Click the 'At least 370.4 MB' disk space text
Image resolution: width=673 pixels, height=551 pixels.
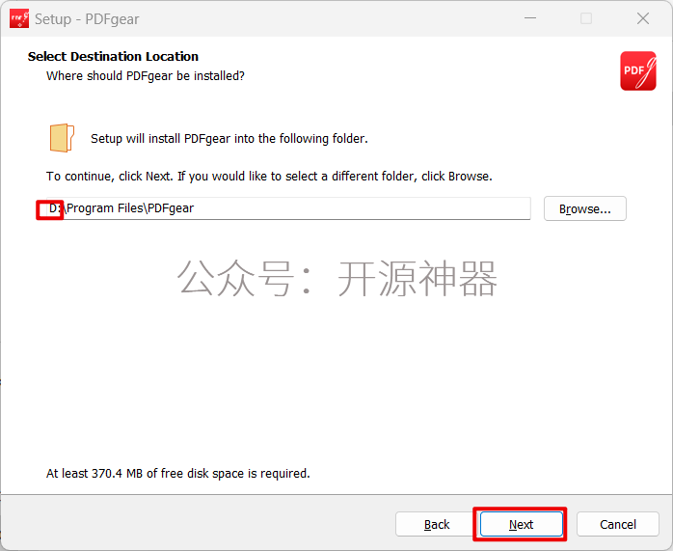(178, 473)
